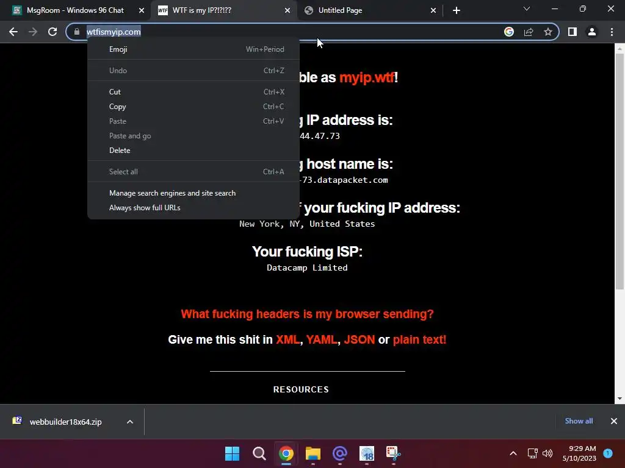Bookmark this tab with the star
This screenshot has height=468, width=625.
click(548, 32)
